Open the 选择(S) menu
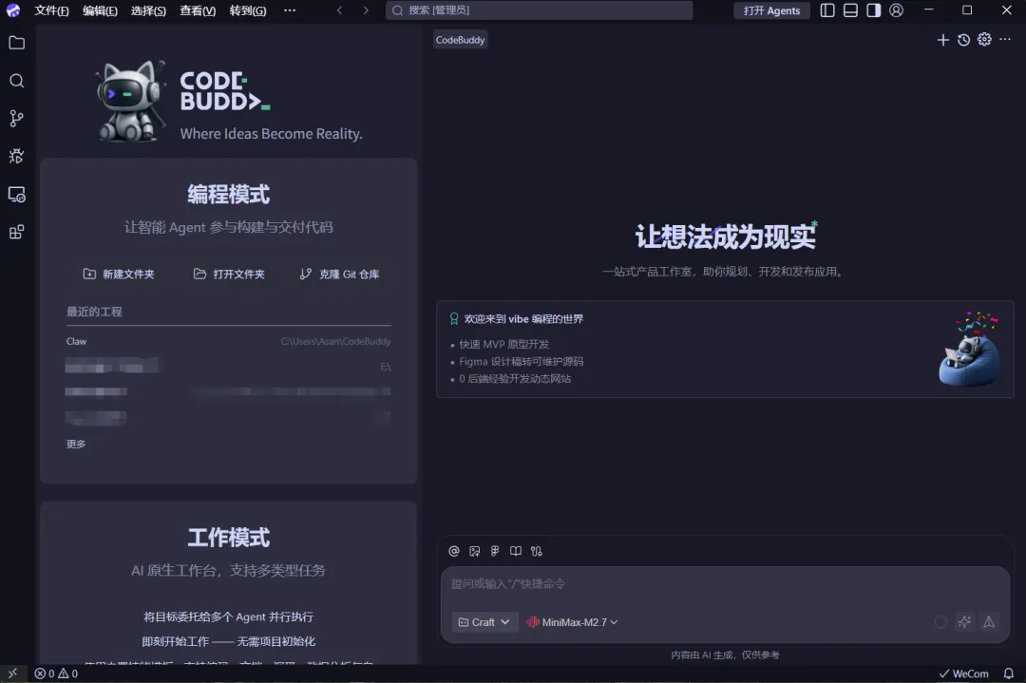 pos(148,10)
